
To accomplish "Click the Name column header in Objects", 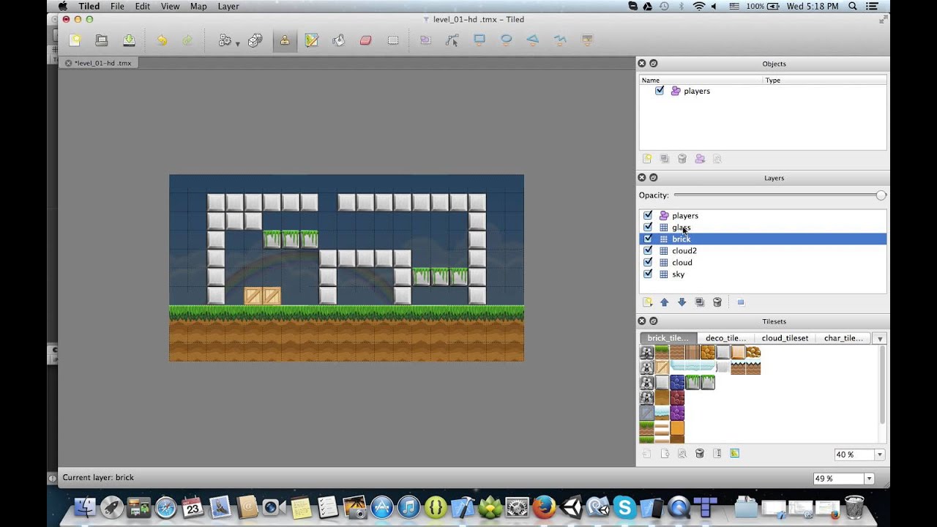I will (701, 81).
